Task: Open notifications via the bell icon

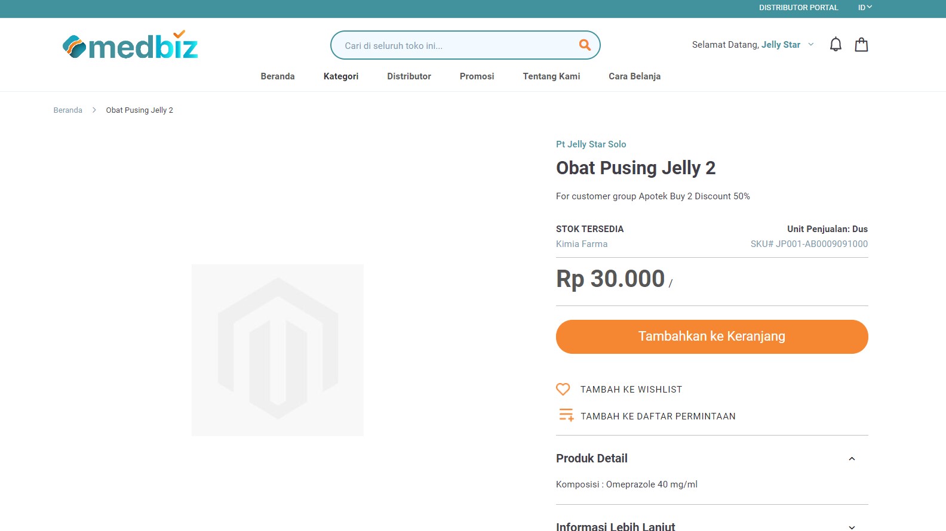Action: 835,44
